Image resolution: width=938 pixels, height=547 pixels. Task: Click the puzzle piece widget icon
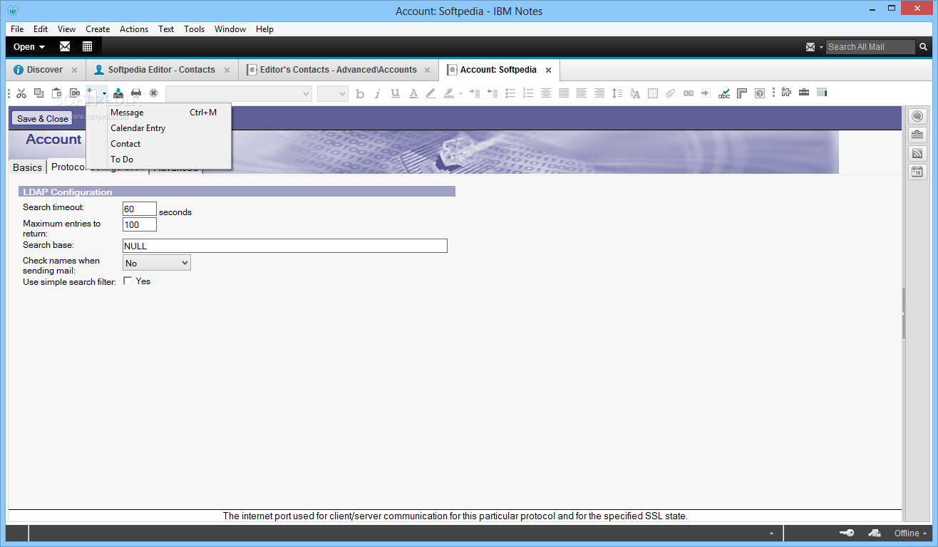click(786, 93)
